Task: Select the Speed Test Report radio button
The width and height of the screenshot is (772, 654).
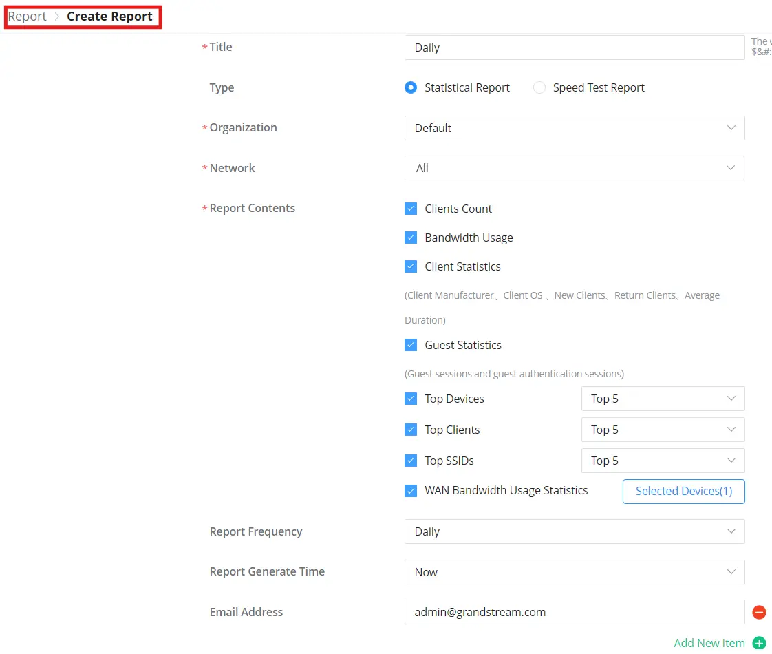Action: [x=539, y=87]
